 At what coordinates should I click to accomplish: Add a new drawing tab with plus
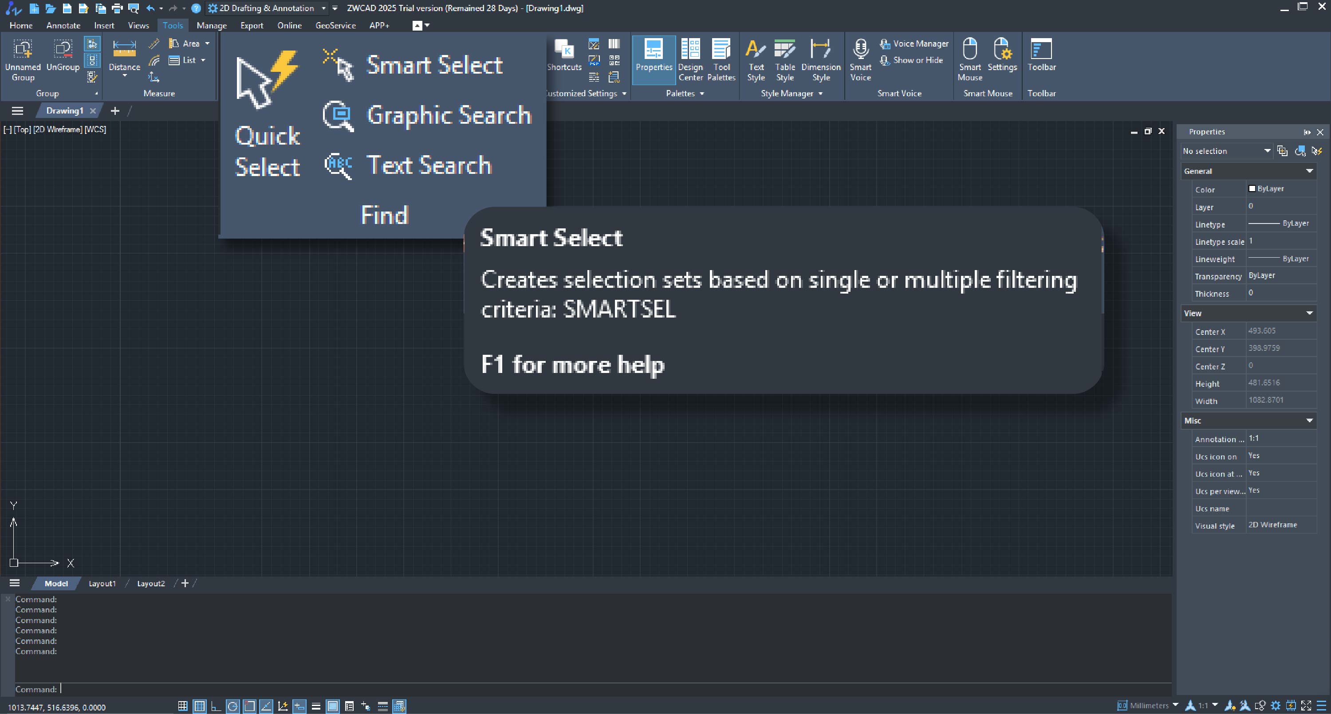(115, 110)
